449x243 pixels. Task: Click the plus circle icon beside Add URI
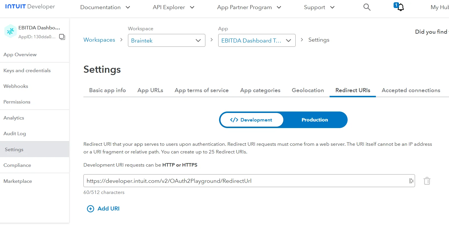point(91,209)
